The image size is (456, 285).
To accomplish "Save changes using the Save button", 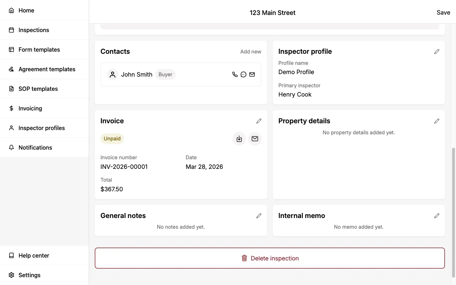I will (443, 12).
